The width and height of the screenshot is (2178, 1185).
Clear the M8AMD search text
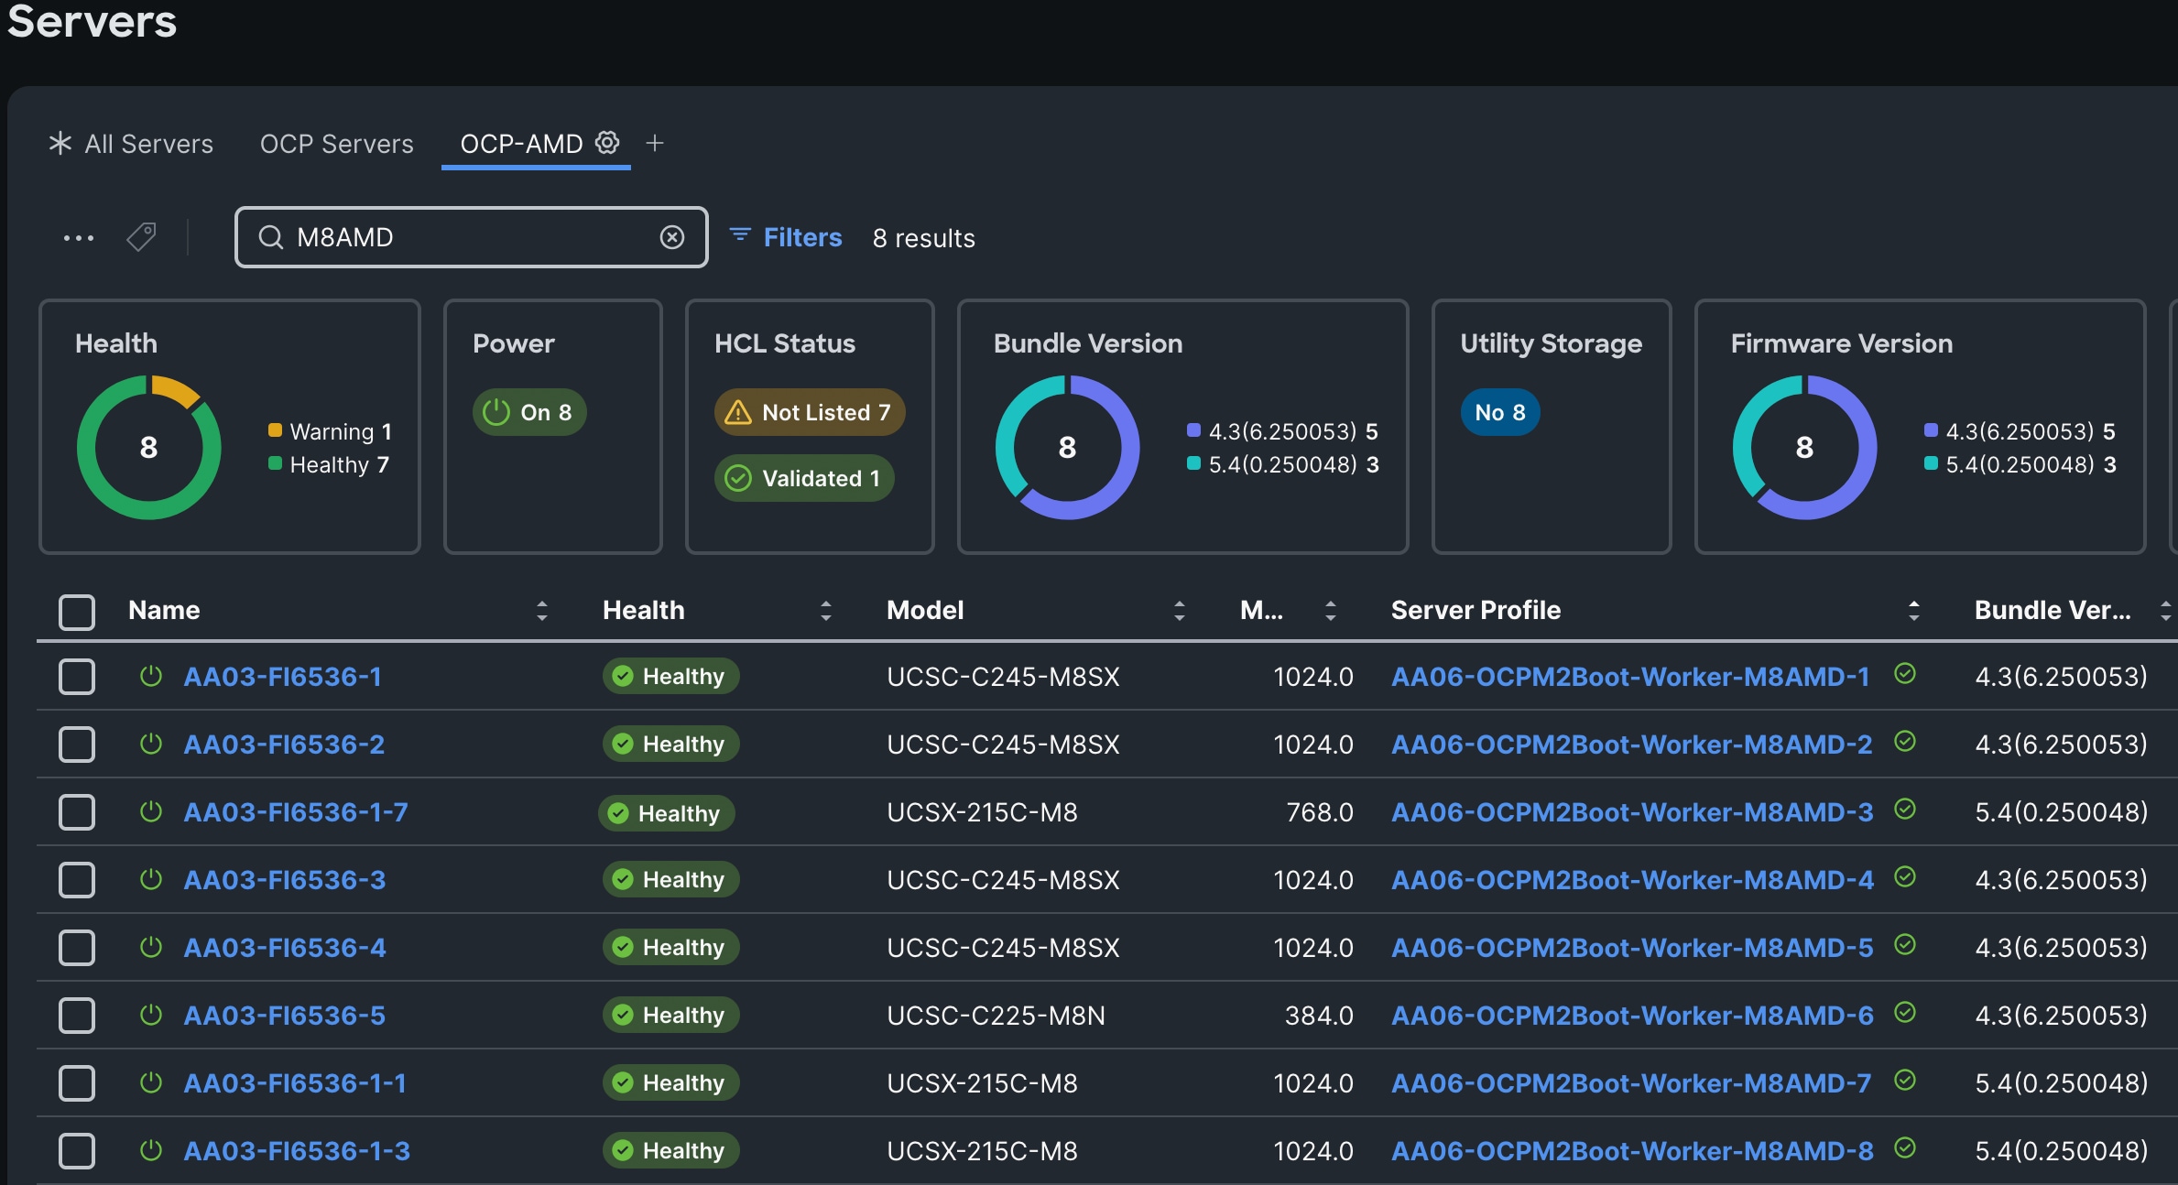[671, 237]
